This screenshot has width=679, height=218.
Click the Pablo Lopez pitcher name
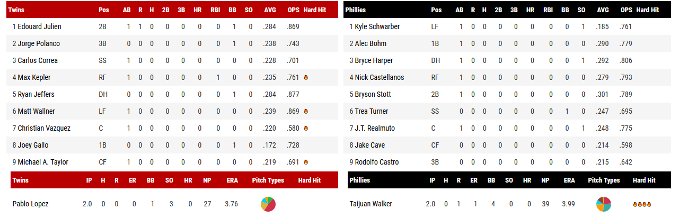(30, 204)
